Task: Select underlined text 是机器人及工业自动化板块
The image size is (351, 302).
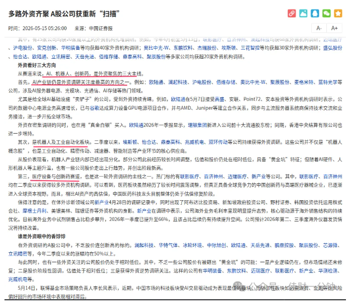Action: point(61,142)
